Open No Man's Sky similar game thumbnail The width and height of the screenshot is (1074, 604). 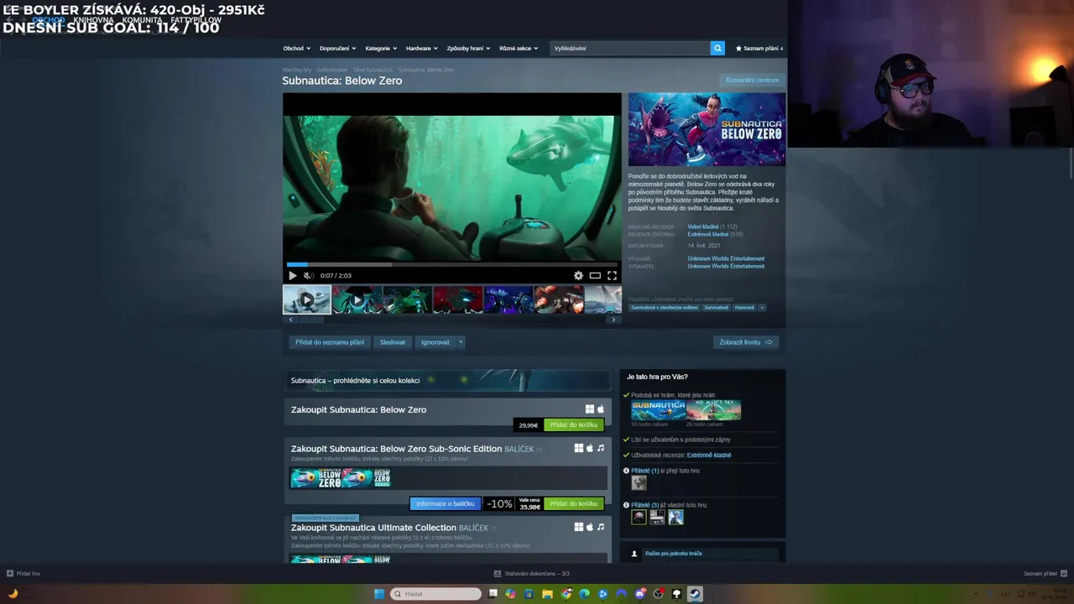(714, 410)
